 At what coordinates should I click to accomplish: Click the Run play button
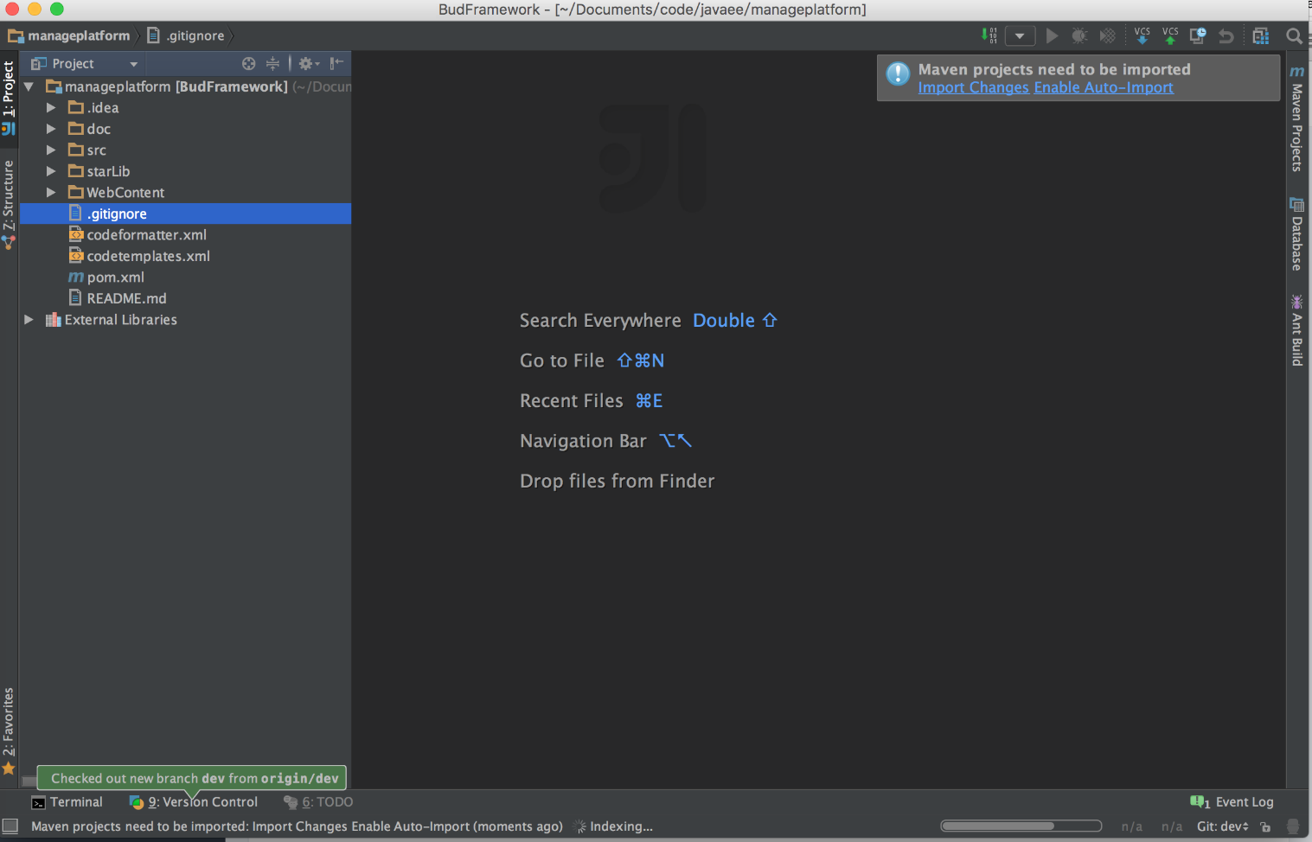(x=1052, y=35)
